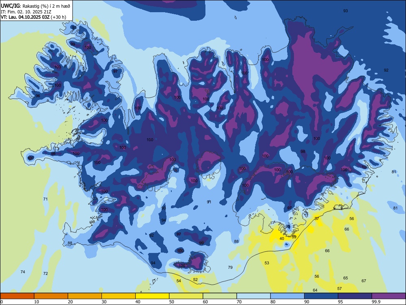
Task: Click the legend label 20
Action: (70, 302)
